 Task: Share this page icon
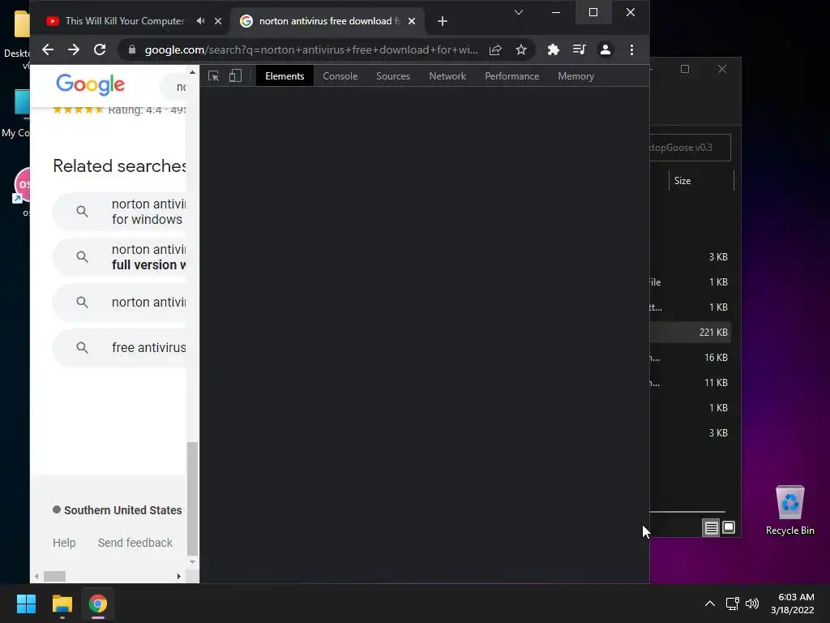pyautogui.click(x=495, y=49)
